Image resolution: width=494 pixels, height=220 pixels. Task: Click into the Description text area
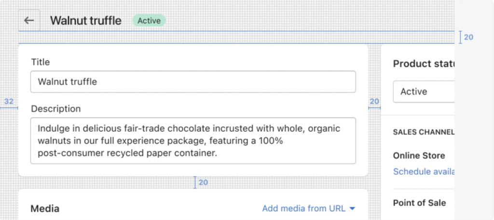[x=193, y=141]
